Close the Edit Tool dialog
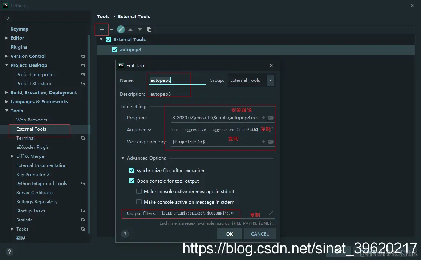The height and width of the screenshot is (260, 421). (x=271, y=65)
